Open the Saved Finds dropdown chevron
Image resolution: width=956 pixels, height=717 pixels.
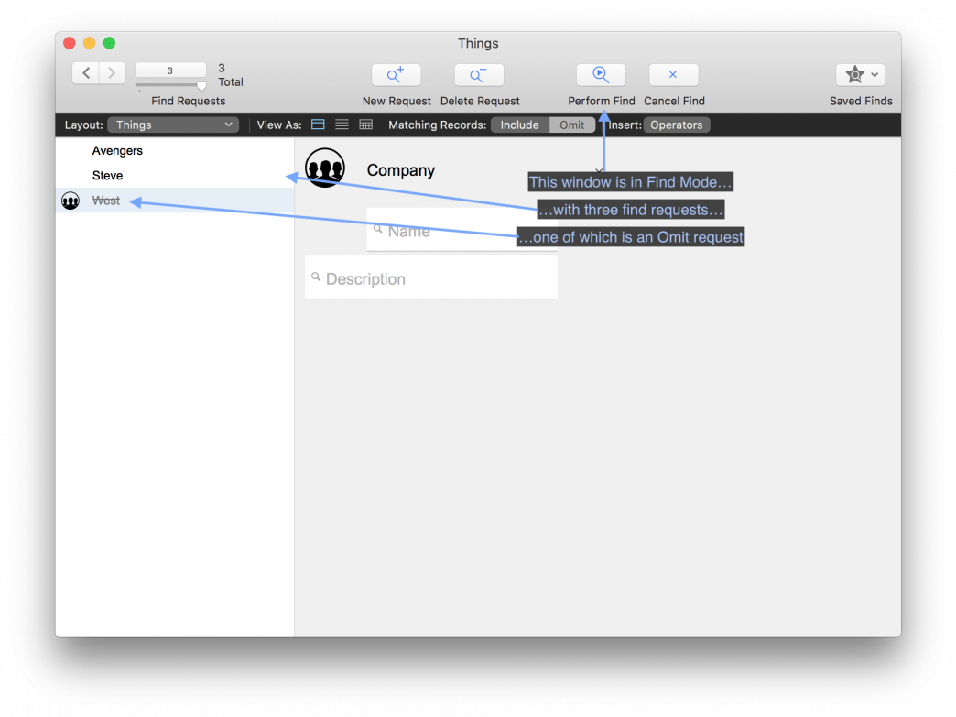[x=874, y=74]
